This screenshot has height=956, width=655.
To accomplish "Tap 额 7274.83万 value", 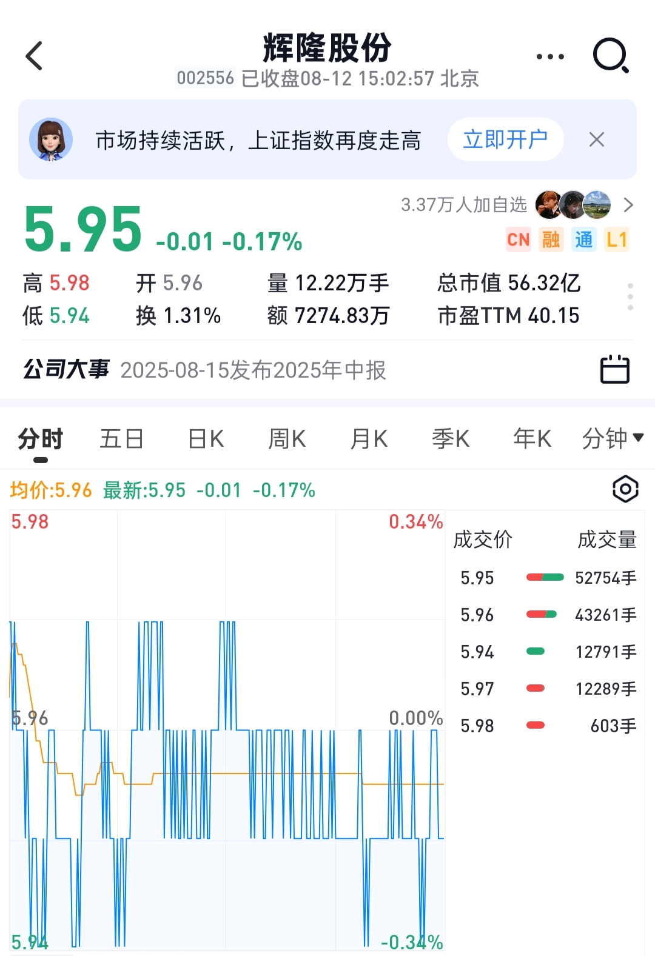I will click(x=328, y=315).
